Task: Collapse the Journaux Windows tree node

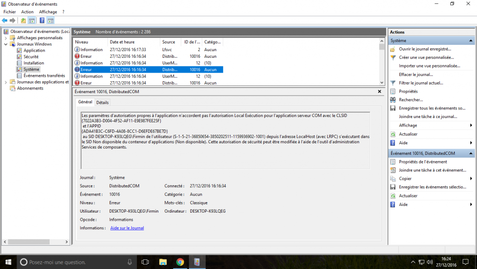Action: [x=6, y=44]
